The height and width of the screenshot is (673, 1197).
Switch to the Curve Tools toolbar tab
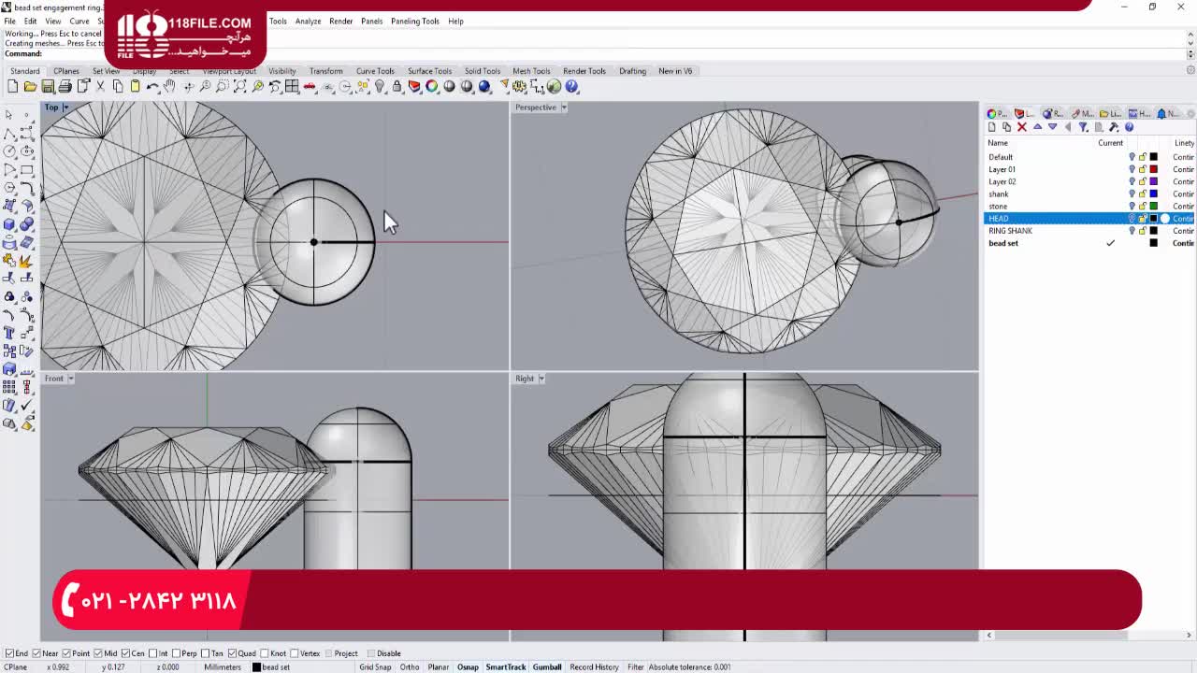pos(375,71)
